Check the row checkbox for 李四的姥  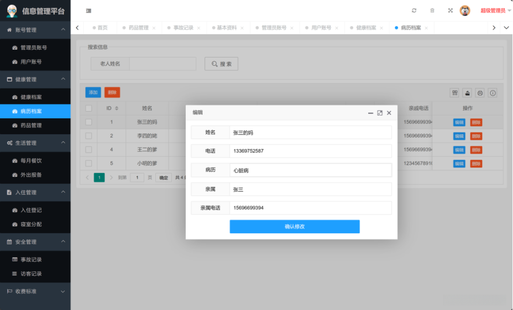pos(88,136)
